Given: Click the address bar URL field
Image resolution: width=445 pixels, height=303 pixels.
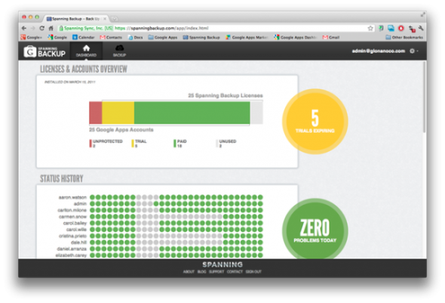Looking at the screenshot, I should pos(216,28).
